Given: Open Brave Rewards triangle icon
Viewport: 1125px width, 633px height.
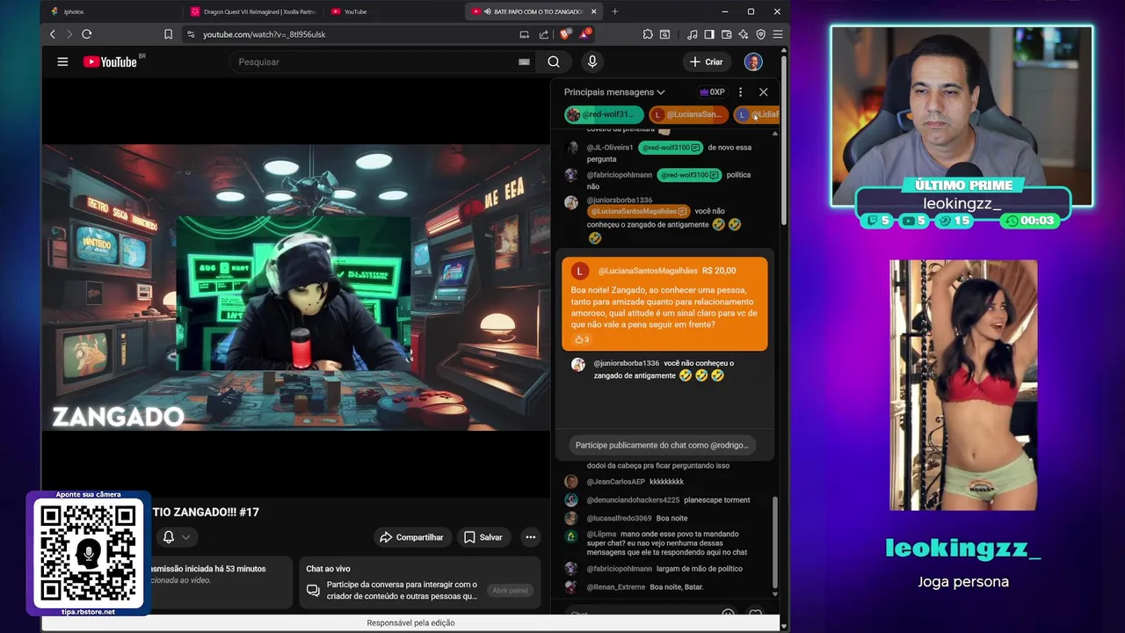Looking at the screenshot, I should coord(584,34).
